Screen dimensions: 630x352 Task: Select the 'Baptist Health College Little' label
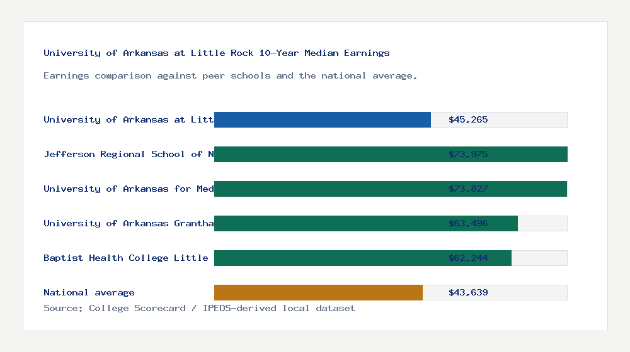126,258
